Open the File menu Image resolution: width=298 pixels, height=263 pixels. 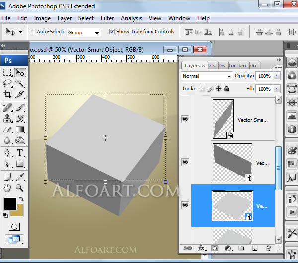[6, 18]
